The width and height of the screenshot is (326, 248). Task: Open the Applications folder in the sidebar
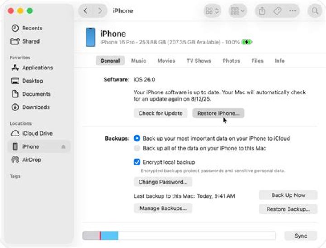click(x=38, y=68)
